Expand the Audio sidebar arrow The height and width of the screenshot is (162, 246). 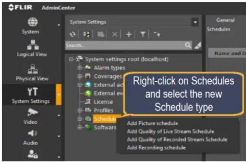(59, 136)
